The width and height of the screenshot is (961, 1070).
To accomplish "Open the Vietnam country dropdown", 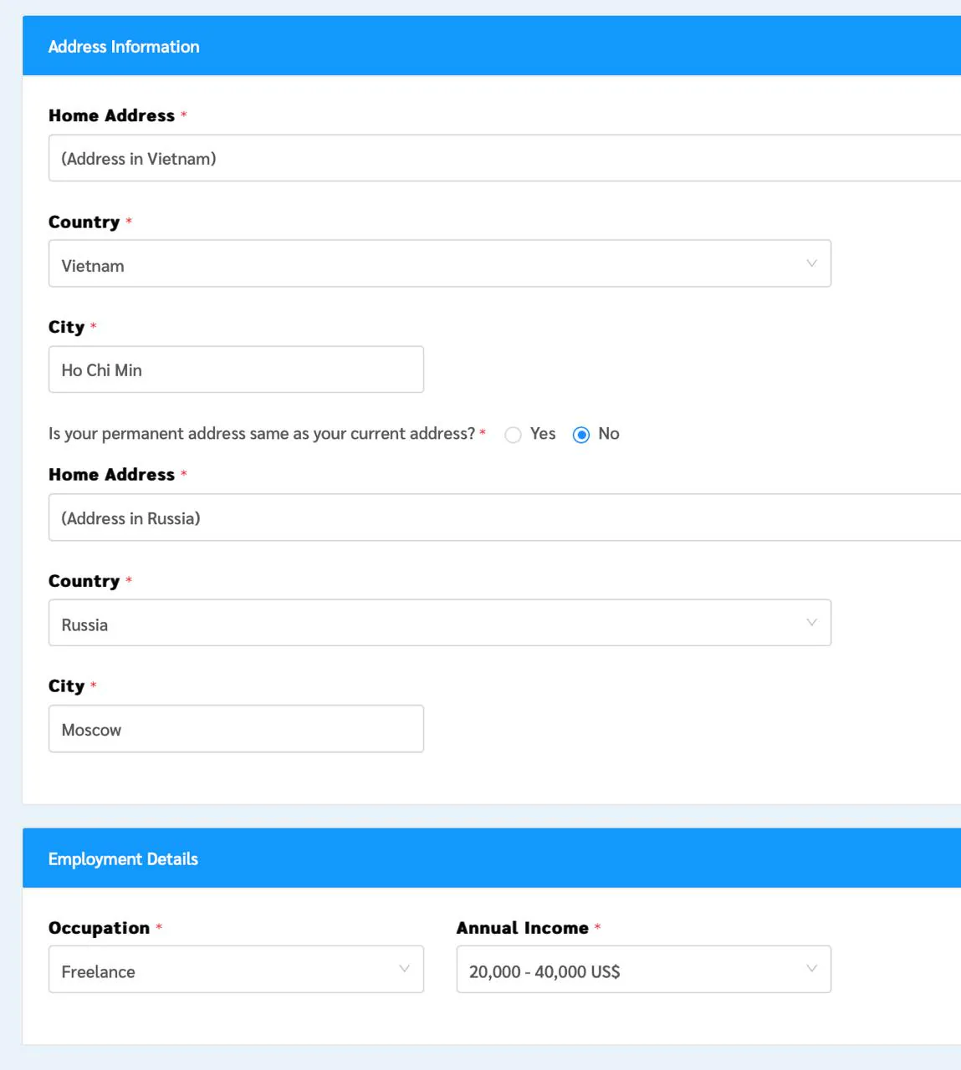I will pos(440,263).
